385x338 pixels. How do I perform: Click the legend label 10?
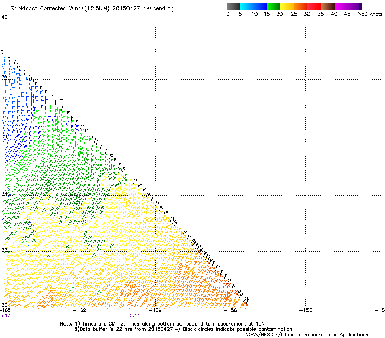(x=254, y=14)
